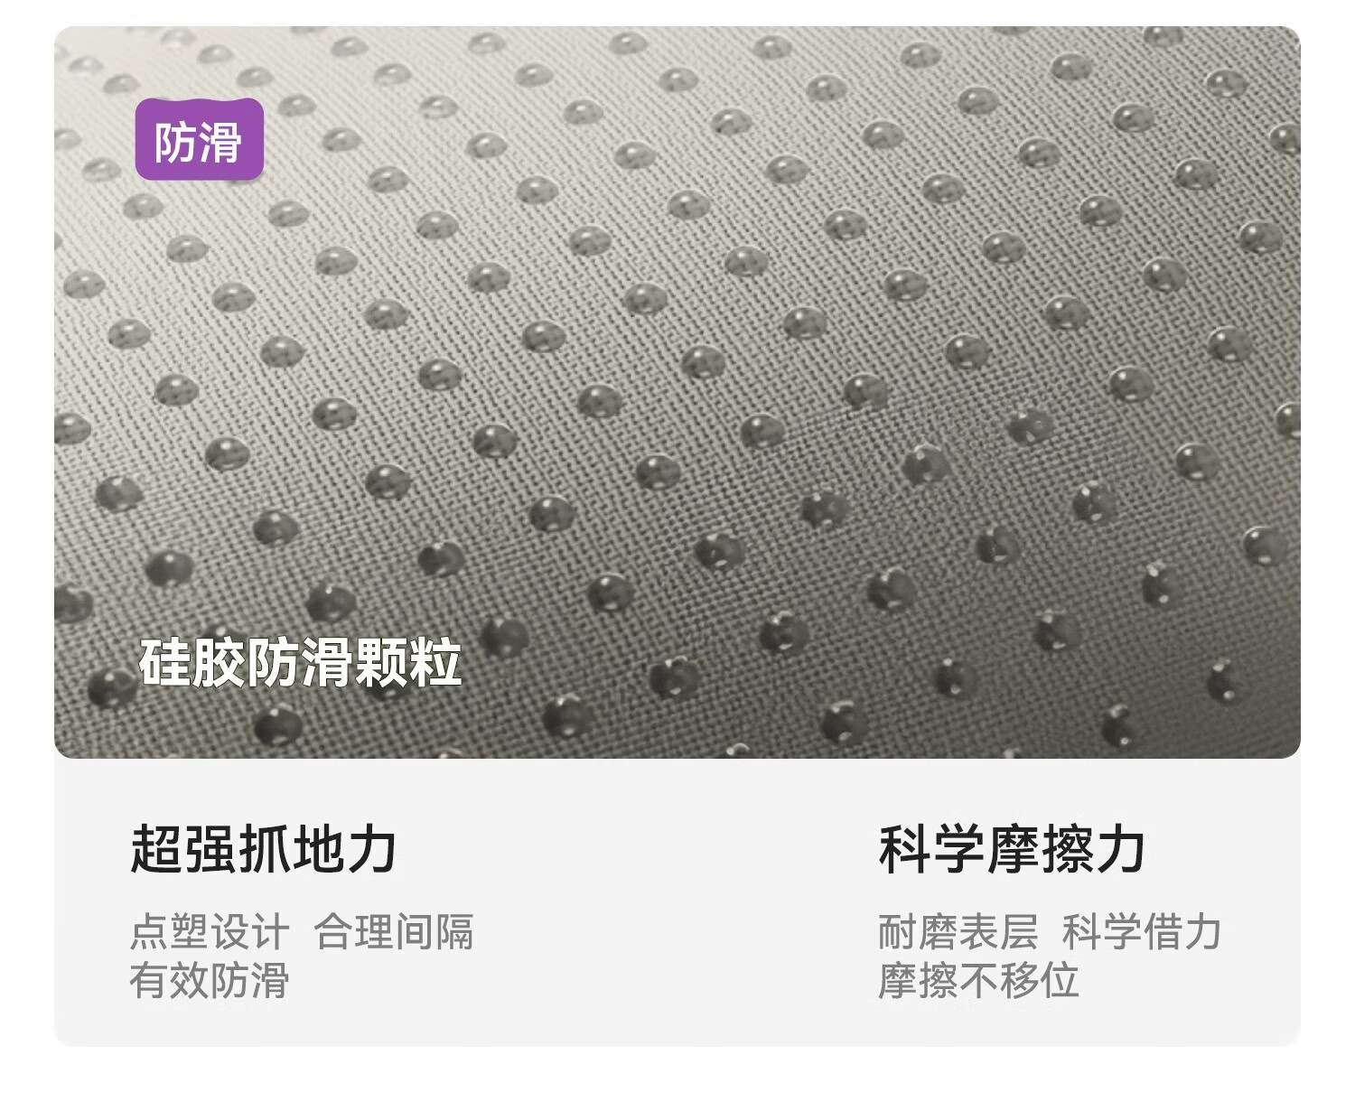
Task: Click the 抓地力 part of left heading
Action: [x=318, y=849]
